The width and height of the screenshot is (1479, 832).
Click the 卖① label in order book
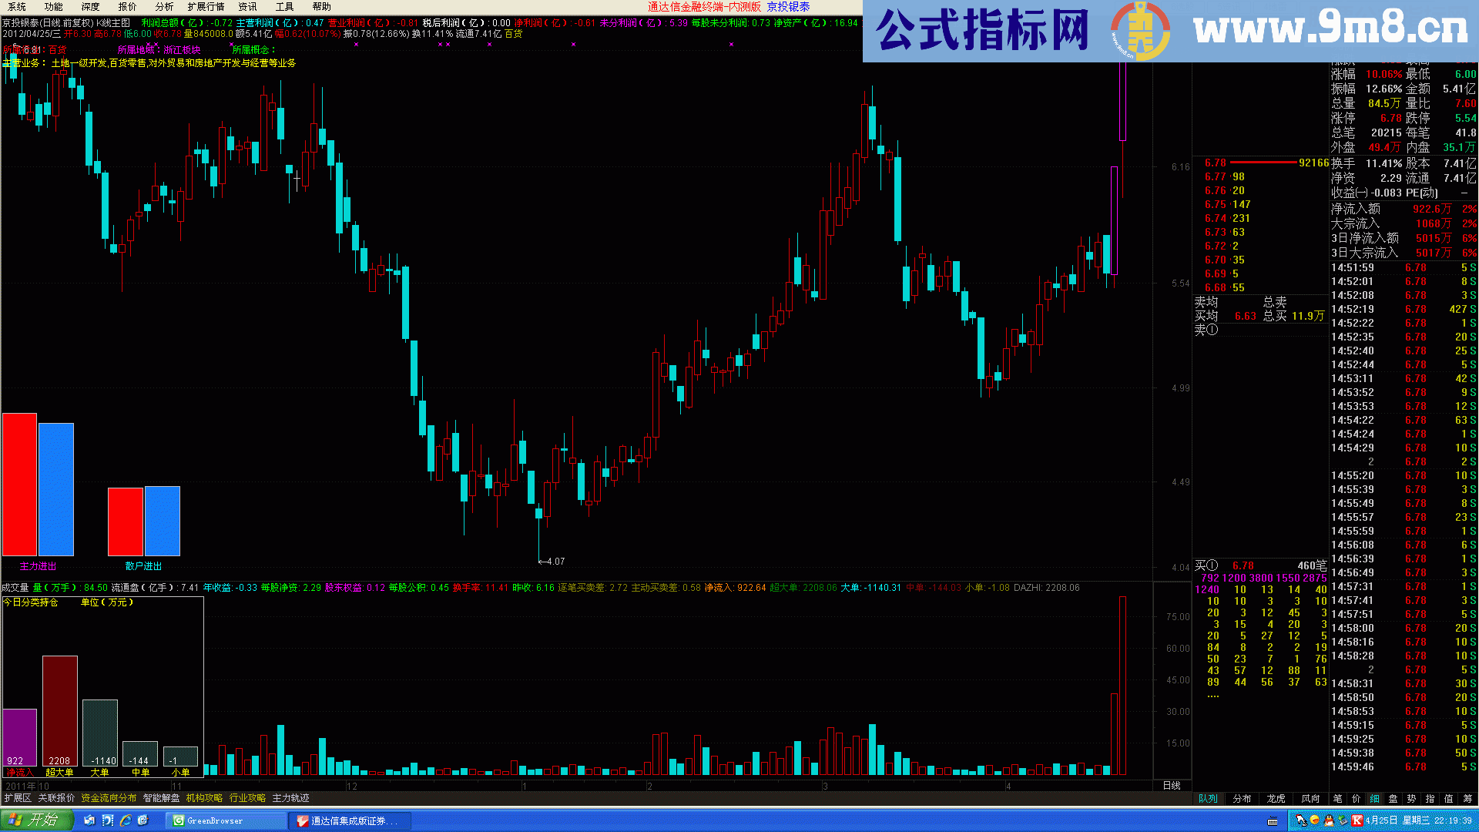coord(1206,330)
